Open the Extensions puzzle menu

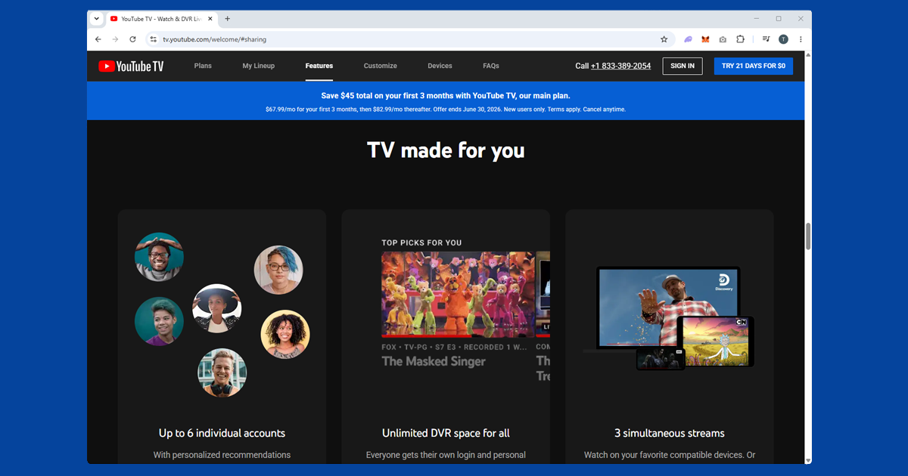740,39
